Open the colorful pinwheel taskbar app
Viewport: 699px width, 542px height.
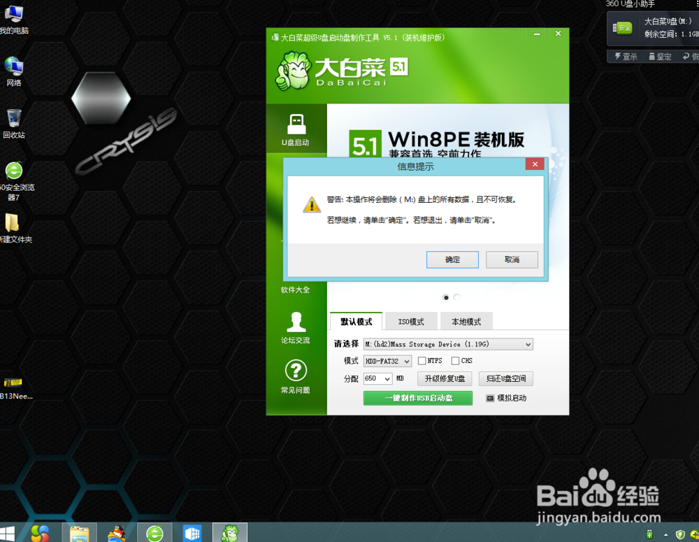40,533
